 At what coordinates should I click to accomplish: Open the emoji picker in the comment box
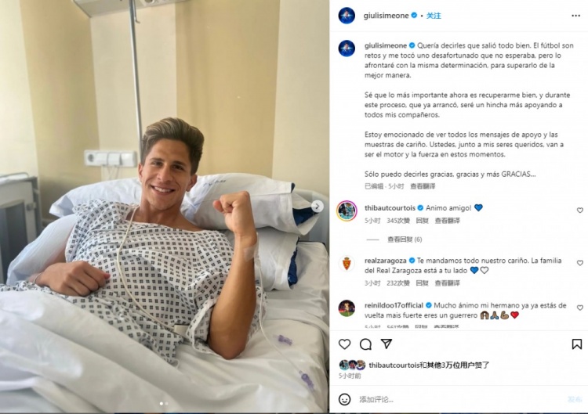(344, 399)
